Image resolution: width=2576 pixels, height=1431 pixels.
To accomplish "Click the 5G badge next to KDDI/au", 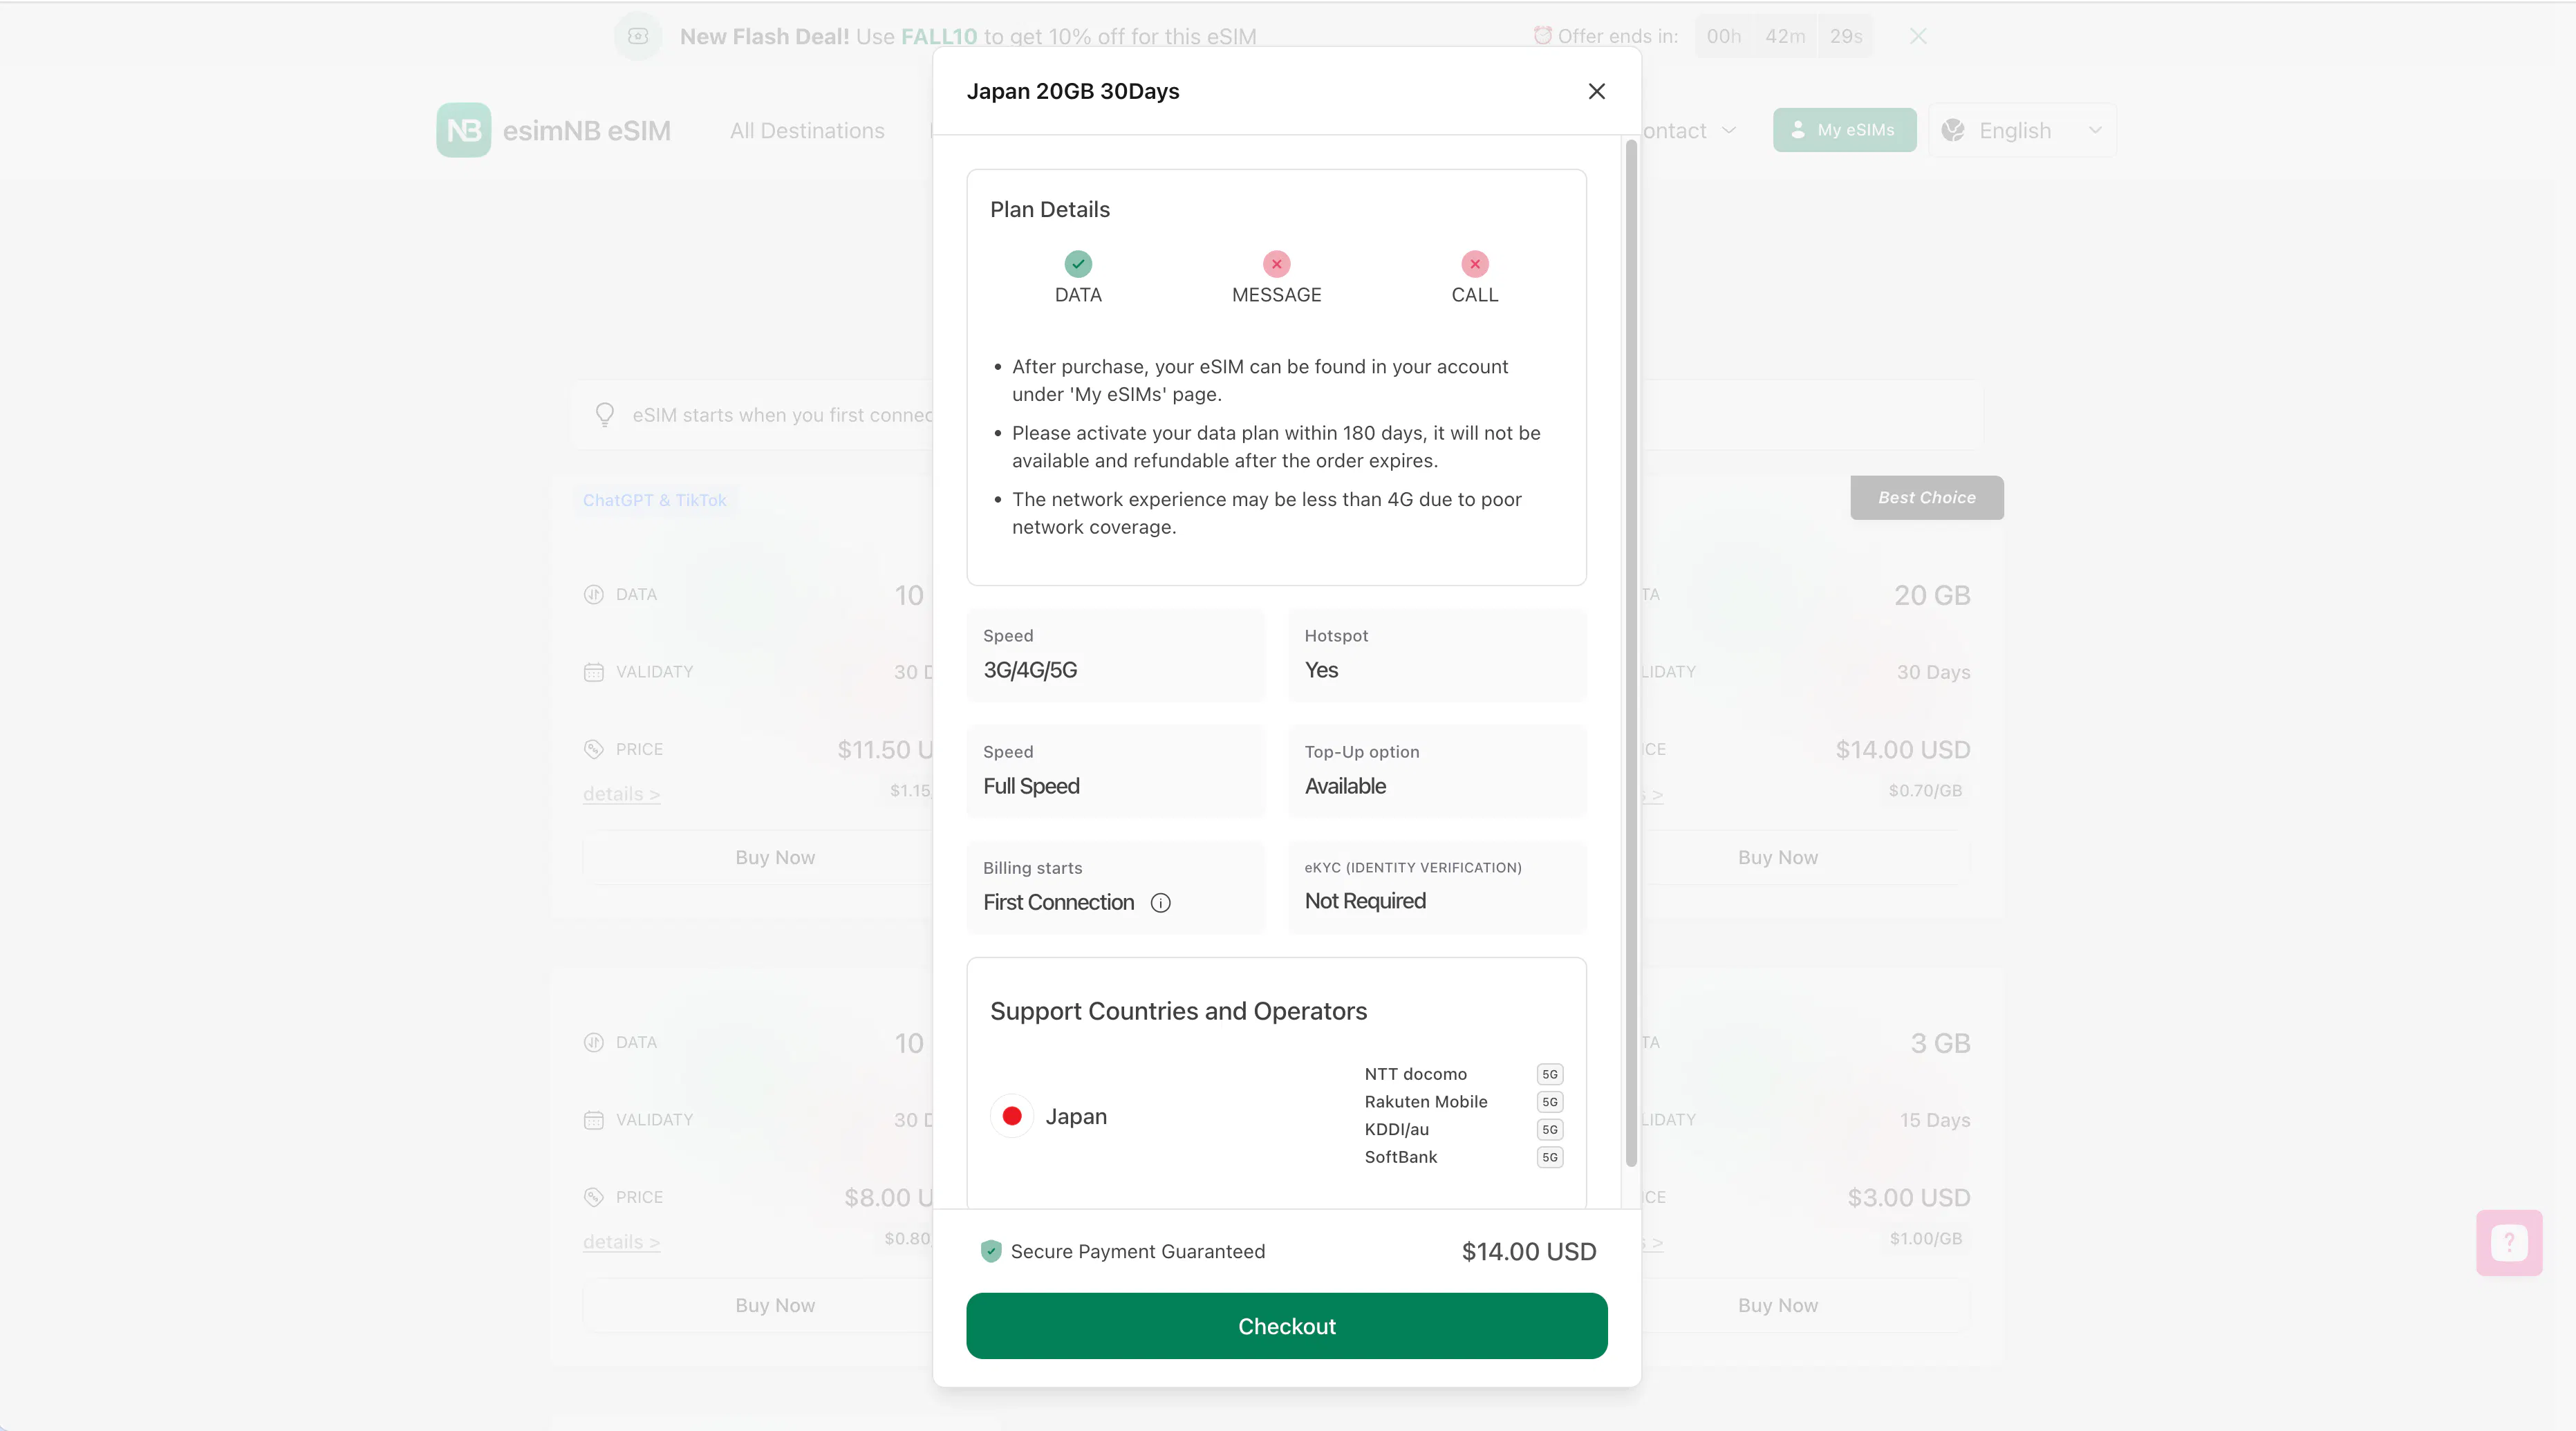I will pos(1549,1129).
